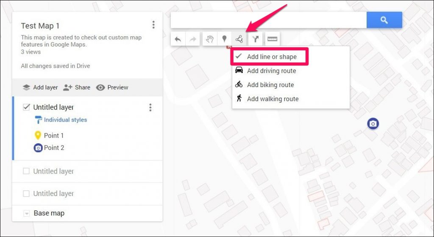Select the Add marker pin tool
The image size is (434, 237).
click(224, 39)
